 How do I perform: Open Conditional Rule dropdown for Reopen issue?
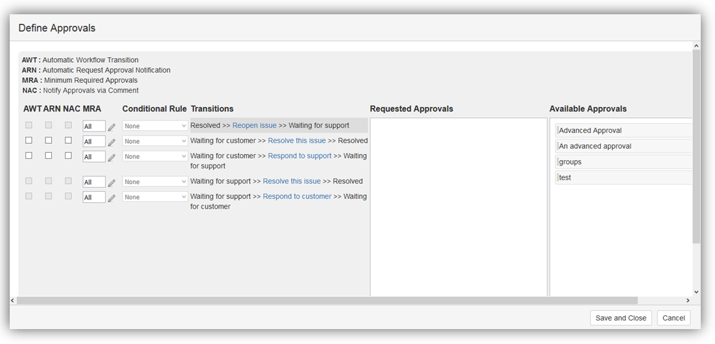(155, 126)
